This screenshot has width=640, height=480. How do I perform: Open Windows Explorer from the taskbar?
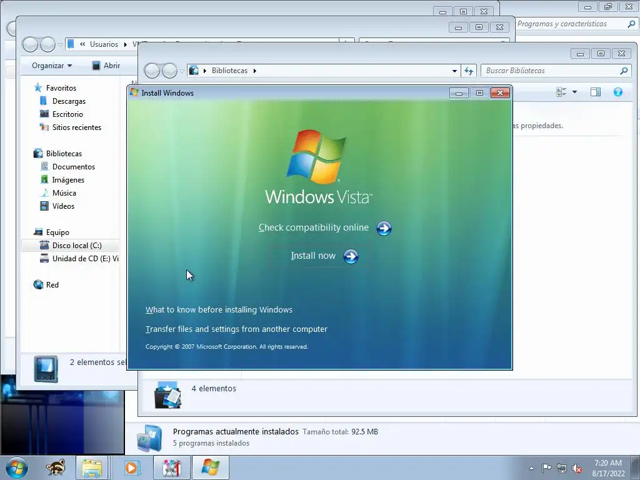click(92, 467)
